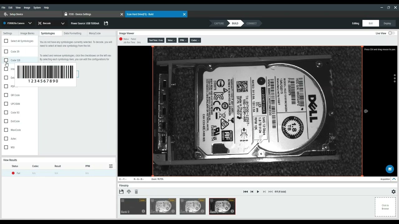Go to the CAPTURE workflow step
Screen dimensions: 399x224
[219, 23]
